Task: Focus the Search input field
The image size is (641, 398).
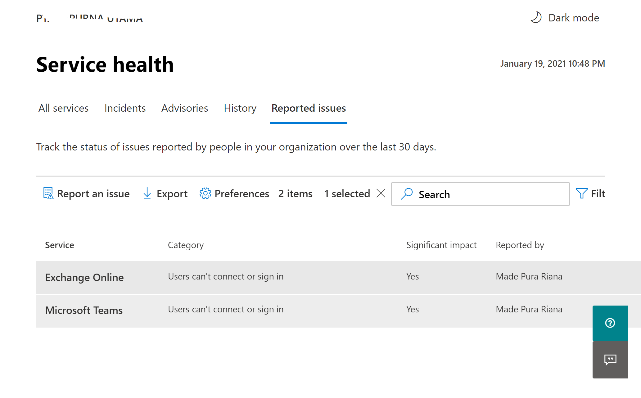Action: (x=480, y=194)
